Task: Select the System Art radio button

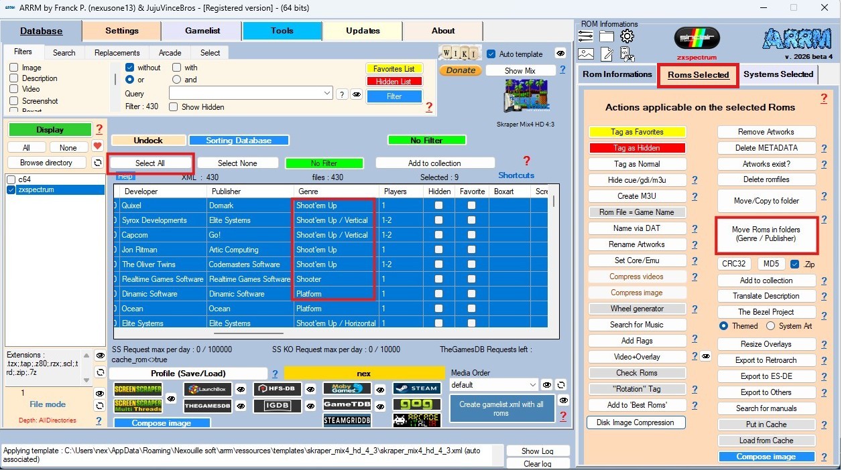Action: pyautogui.click(x=770, y=326)
